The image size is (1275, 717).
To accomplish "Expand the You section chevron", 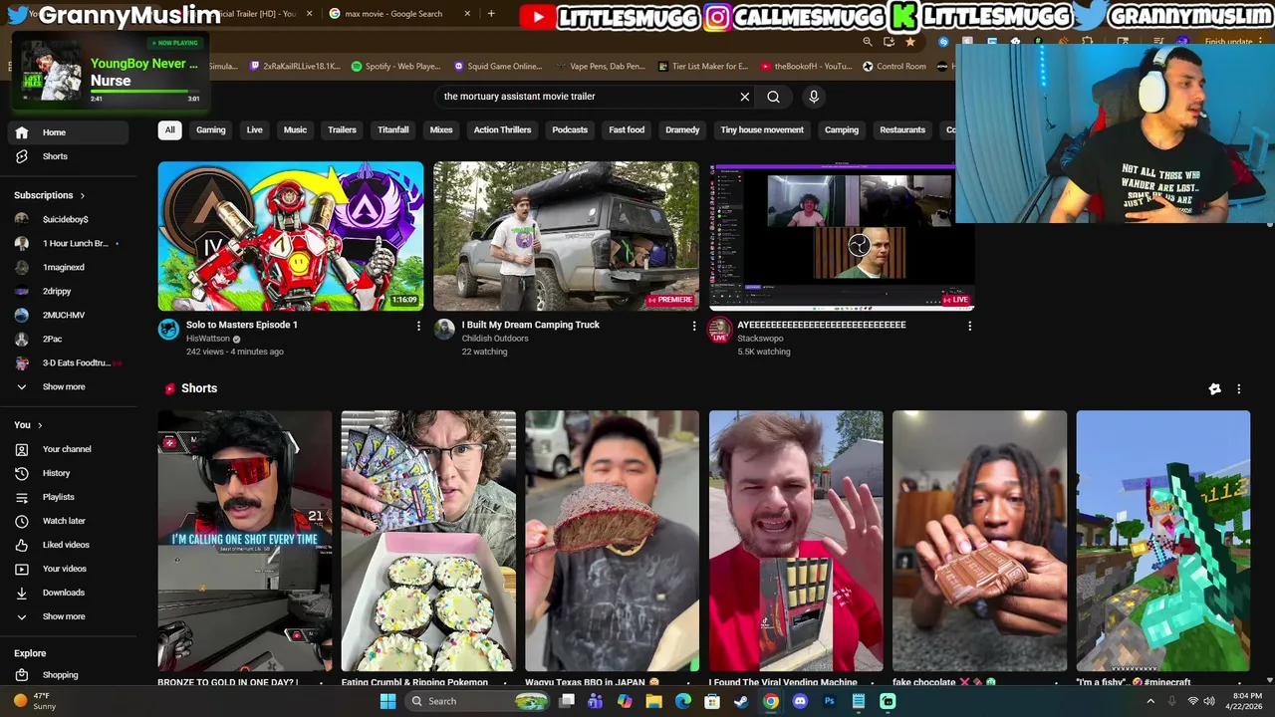I will 40,425.
